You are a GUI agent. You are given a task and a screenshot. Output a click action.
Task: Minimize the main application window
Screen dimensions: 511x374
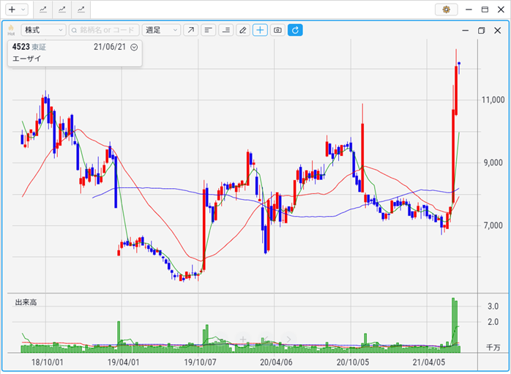point(469,10)
